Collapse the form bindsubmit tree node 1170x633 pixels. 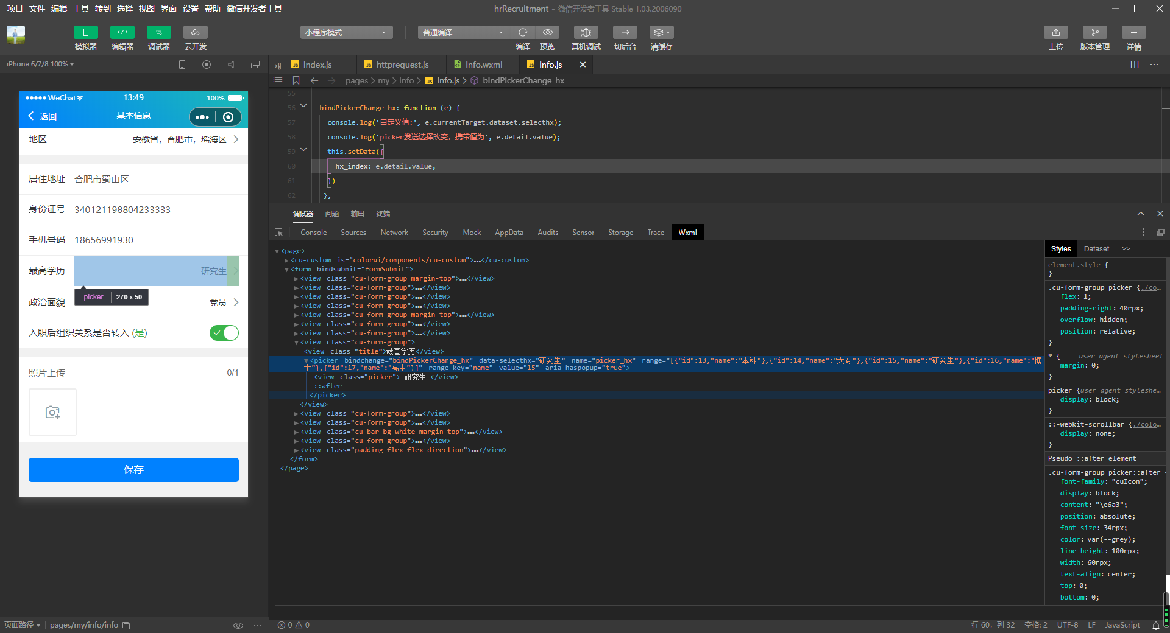click(x=286, y=270)
